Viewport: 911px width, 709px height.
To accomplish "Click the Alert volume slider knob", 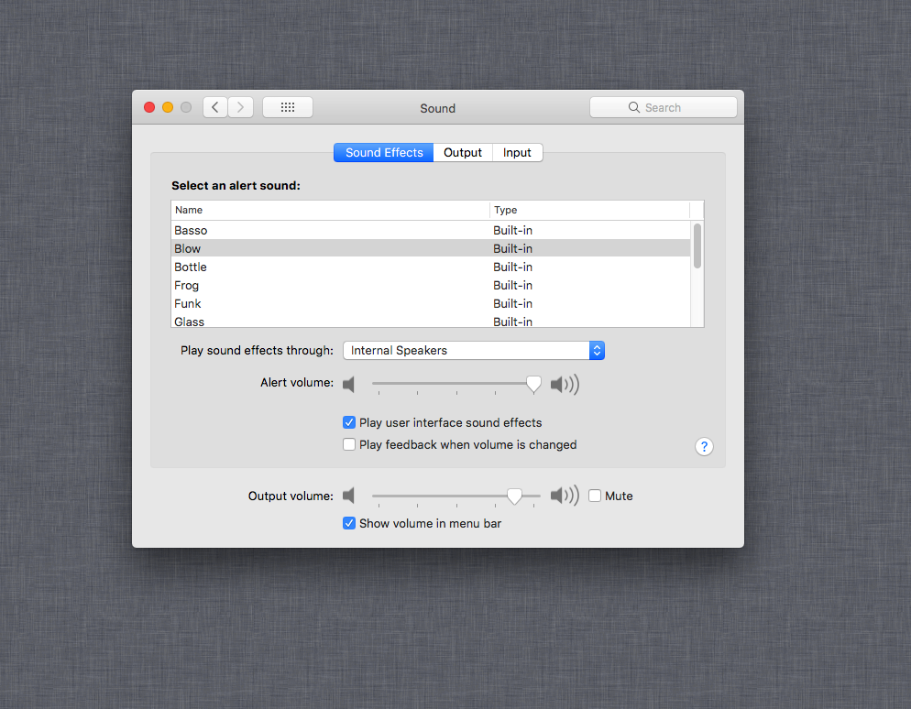I will coord(534,385).
